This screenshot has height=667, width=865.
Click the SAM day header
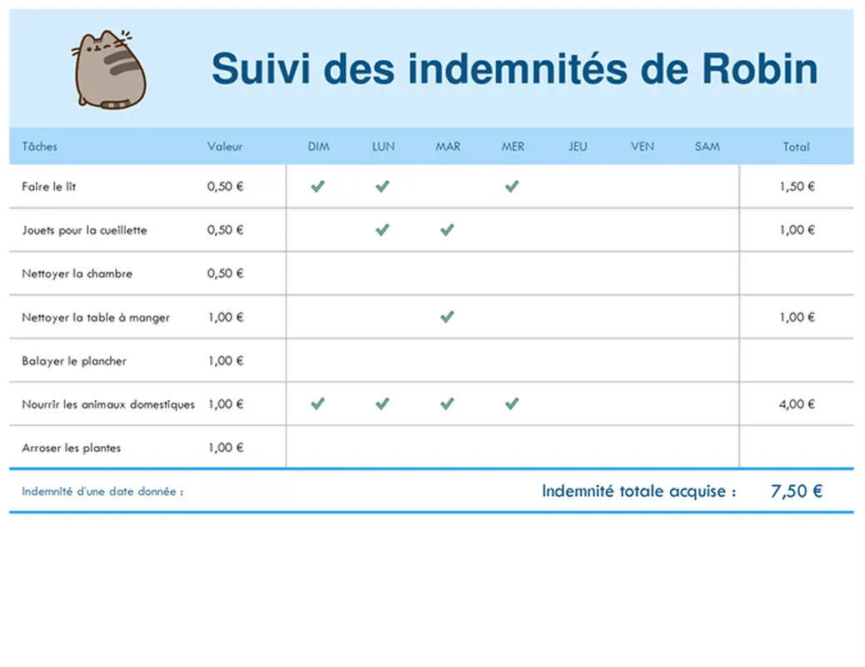click(x=707, y=146)
